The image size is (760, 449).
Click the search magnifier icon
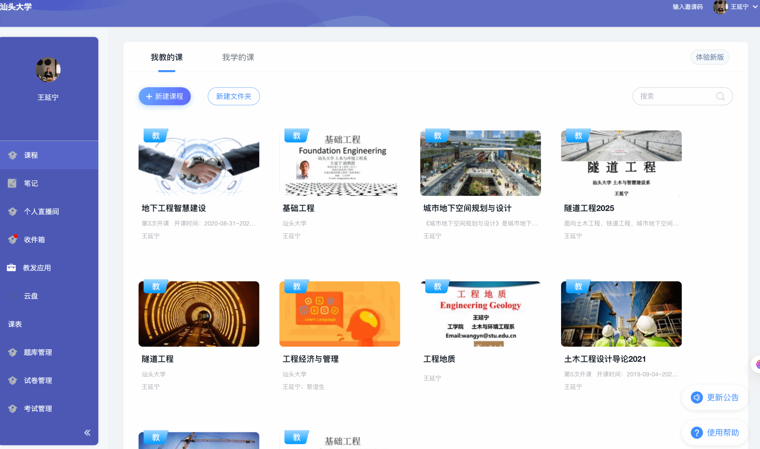(x=720, y=96)
